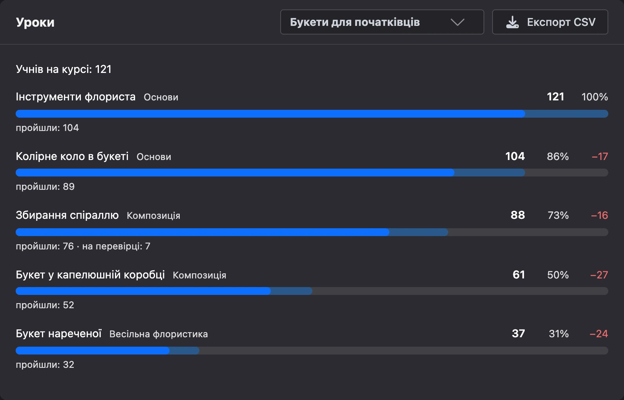This screenshot has width=624, height=400.
Task: Click the 31% value
Action: coord(558,334)
